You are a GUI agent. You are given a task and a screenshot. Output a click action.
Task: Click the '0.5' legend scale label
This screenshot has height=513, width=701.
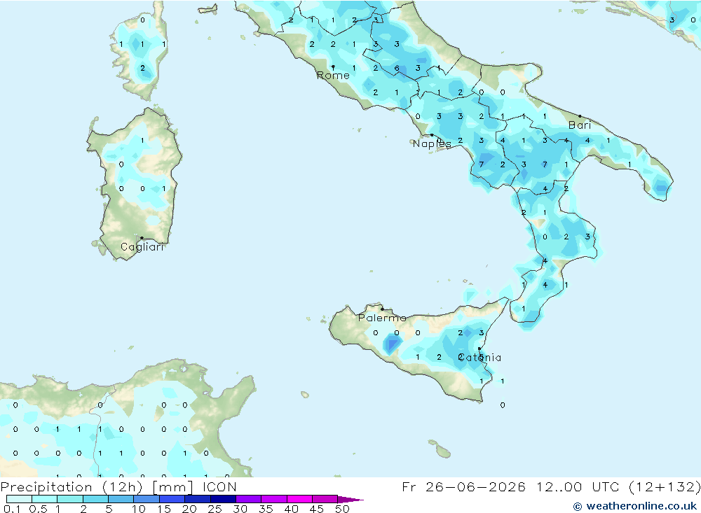pos(38,509)
